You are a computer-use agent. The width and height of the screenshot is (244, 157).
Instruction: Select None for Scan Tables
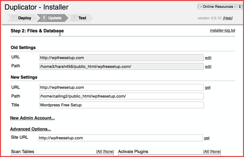tap(108, 151)
